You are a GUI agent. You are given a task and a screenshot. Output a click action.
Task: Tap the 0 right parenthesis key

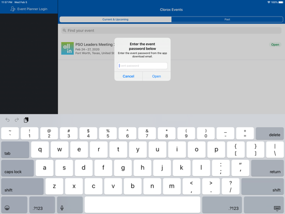(x=206, y=133)
